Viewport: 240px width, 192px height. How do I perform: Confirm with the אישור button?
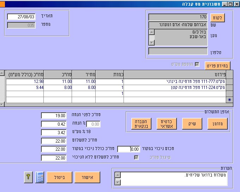[87, 177]
